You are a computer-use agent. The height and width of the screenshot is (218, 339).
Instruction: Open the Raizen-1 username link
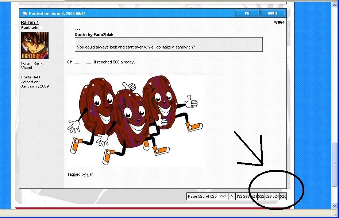pos(30,23)
